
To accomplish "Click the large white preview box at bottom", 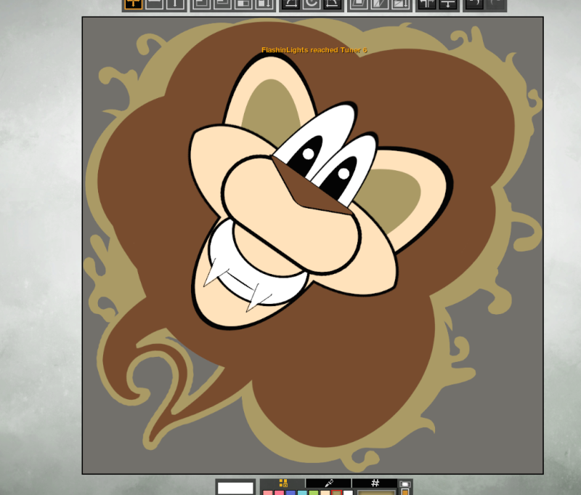I will pyautogui.click(x=235, y=488).
